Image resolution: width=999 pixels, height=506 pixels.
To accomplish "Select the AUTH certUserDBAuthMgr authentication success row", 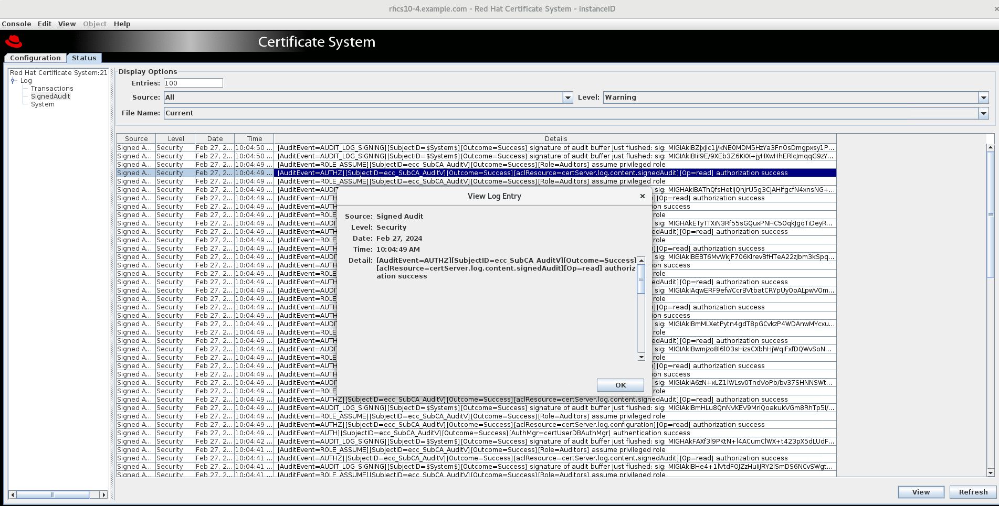I will (476, 433).
